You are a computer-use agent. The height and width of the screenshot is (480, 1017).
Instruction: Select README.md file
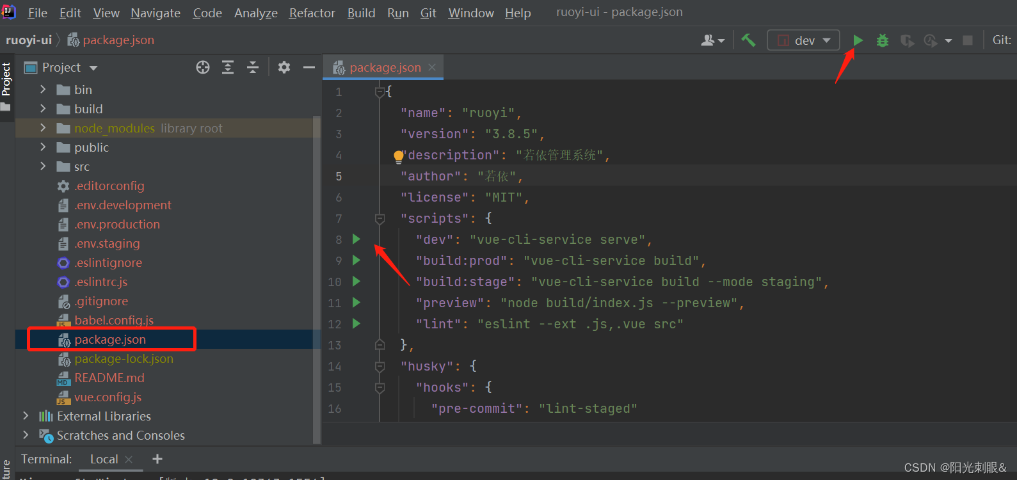(109, 378)
